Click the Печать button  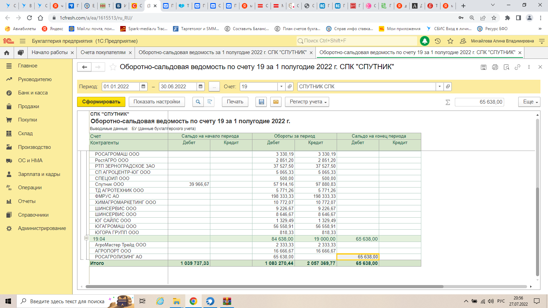235,102
